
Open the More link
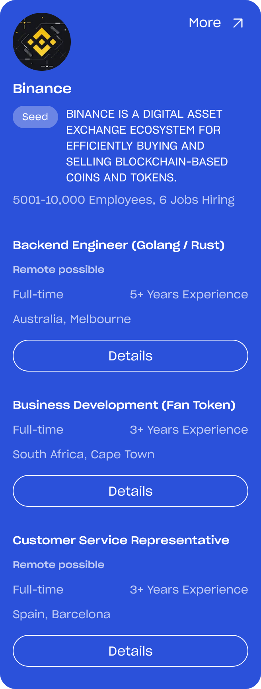216,23
